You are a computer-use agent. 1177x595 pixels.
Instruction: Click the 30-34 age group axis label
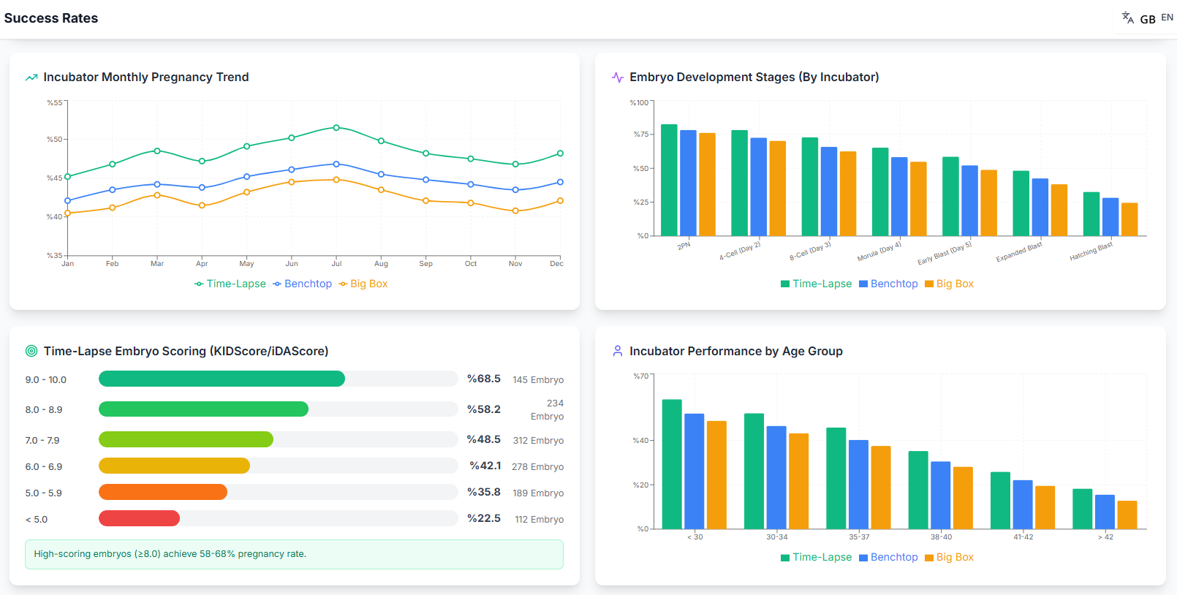(x=776, y=537)
